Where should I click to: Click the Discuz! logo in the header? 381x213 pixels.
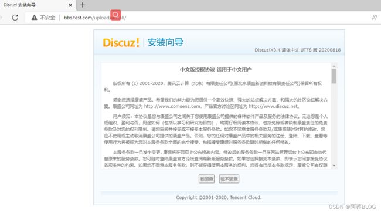121,43
